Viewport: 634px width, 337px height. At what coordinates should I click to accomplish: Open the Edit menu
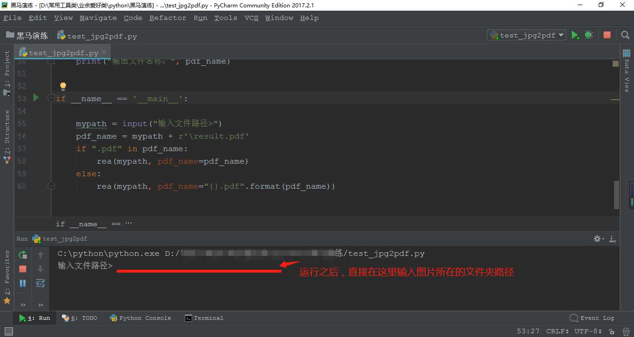click(x=38, y=18)
